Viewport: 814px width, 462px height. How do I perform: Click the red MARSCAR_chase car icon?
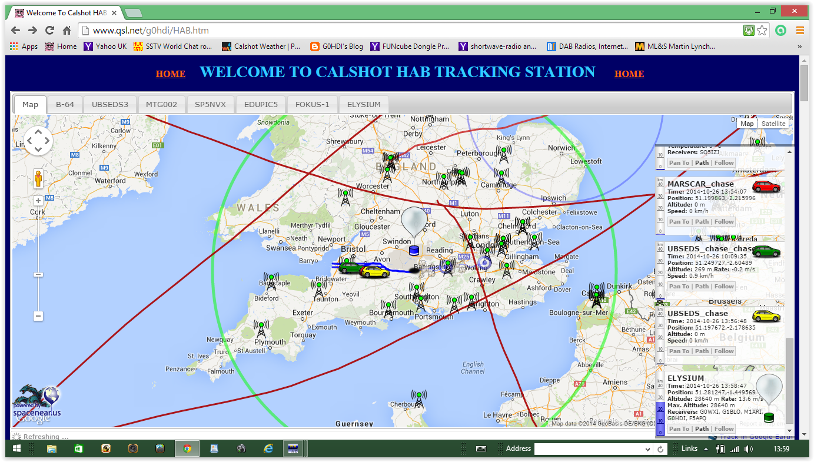click(x=766, y=187)
